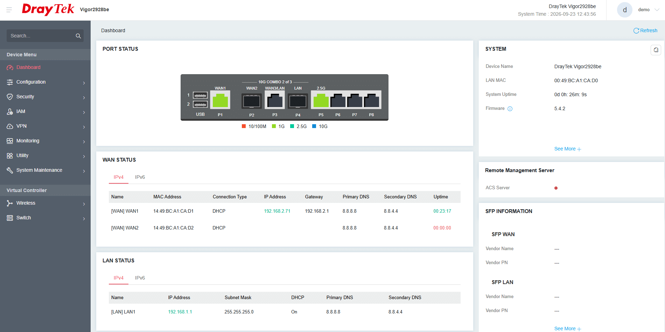Select IPv6 tab in WAN STATUS
The width and height of the screenshot is (665, 332).
point(140,177)
